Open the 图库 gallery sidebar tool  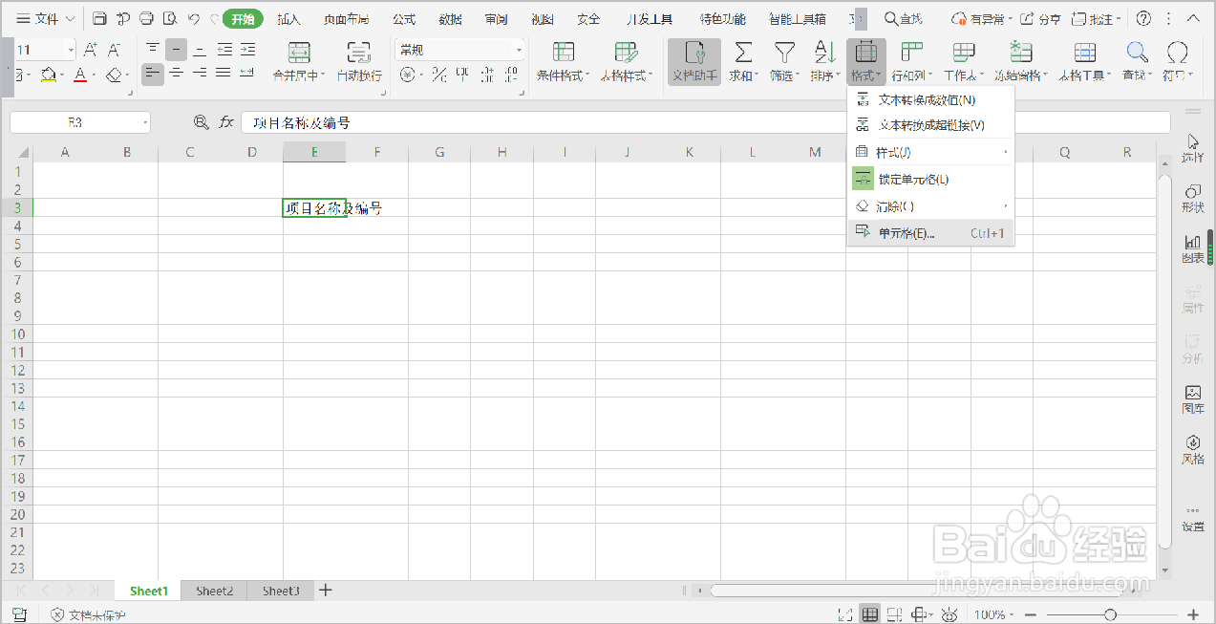(1193, 399)
